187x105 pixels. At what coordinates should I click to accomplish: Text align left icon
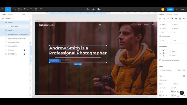160,96
